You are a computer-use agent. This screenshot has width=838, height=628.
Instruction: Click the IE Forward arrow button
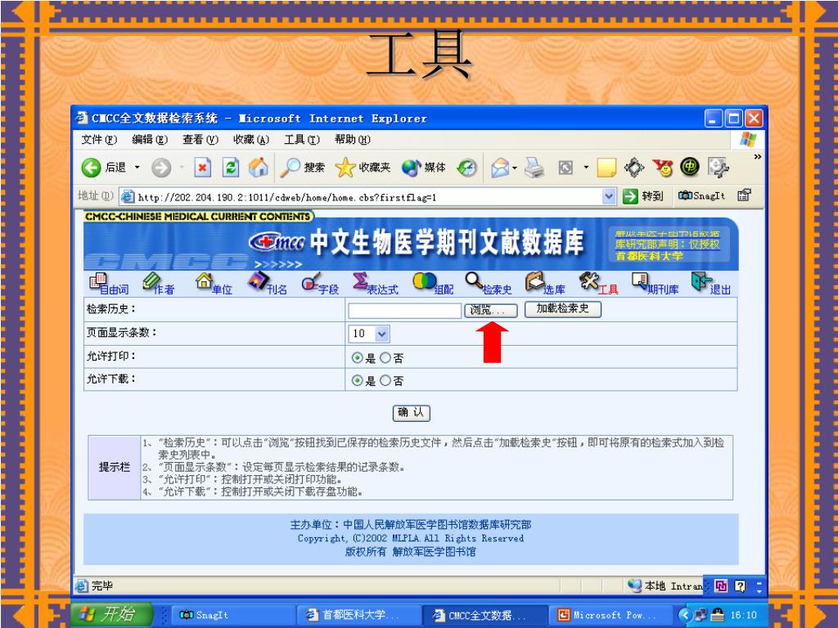pos(161,168)
